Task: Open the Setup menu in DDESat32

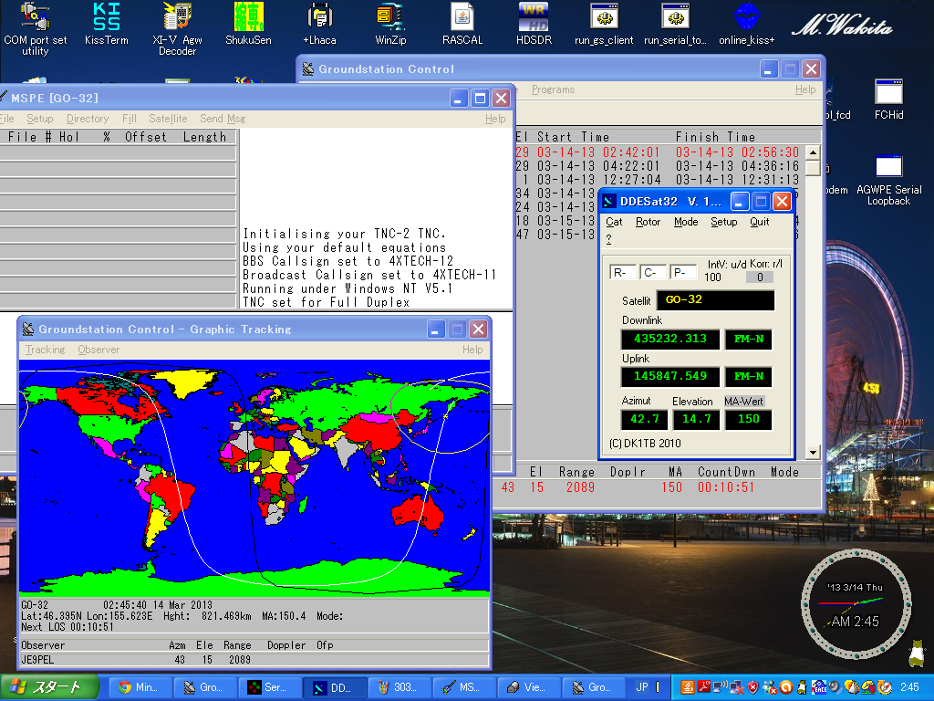Action: [x=724, y=222]
